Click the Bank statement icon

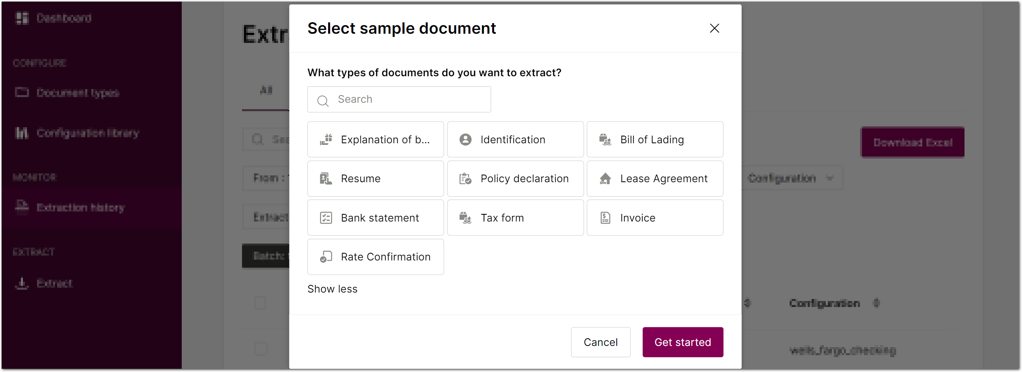point(326,218)
